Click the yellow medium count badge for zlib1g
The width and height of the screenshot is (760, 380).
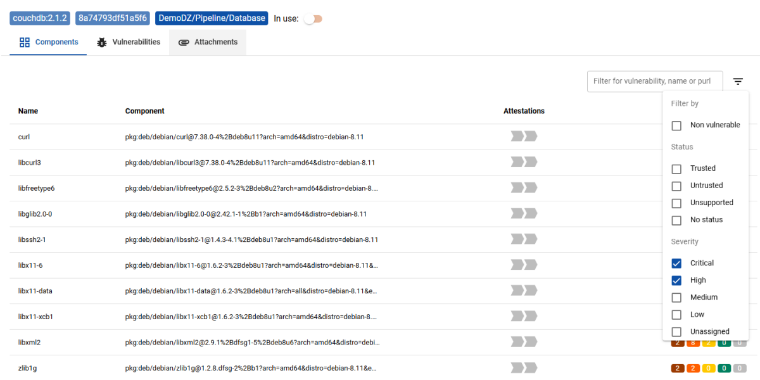pyautogui.click(x=708, y=368)
